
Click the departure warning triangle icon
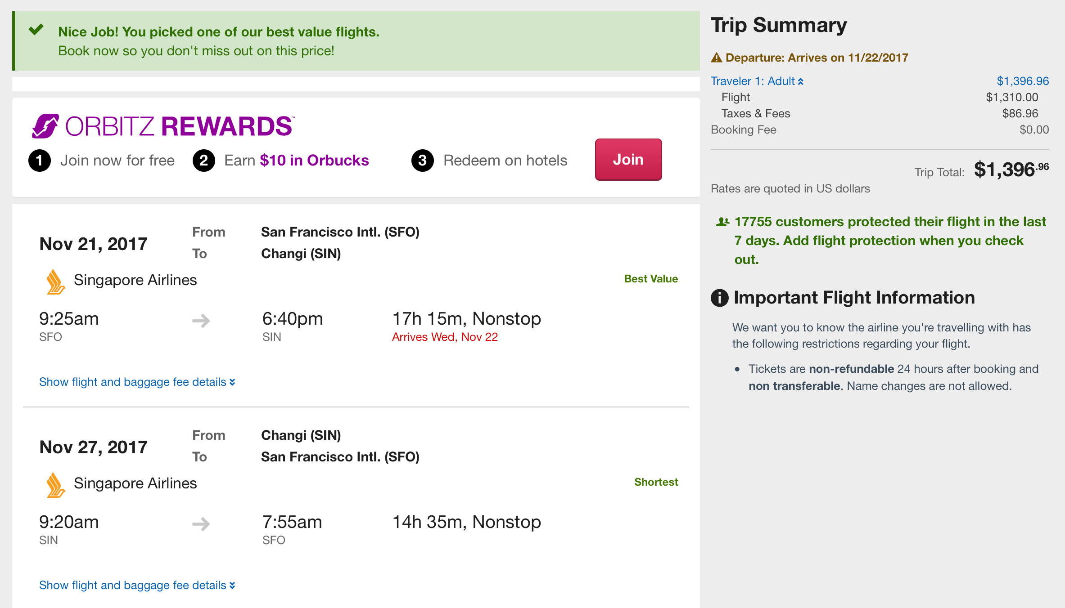(x=716, y=58)
